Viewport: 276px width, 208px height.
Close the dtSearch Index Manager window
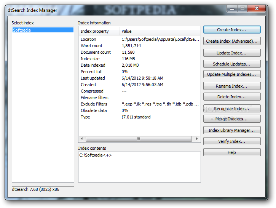(257, 8)
